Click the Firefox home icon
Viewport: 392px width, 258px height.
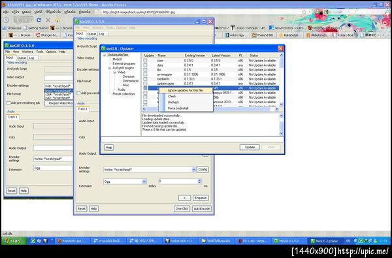(57, 20)
